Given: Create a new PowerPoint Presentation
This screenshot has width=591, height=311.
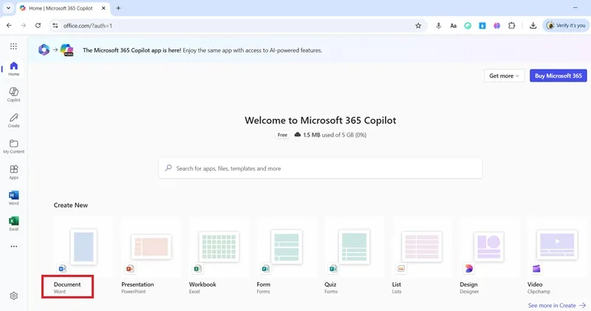Looking at the screenshot, I should pyautogui.click(x=151, y=256).
